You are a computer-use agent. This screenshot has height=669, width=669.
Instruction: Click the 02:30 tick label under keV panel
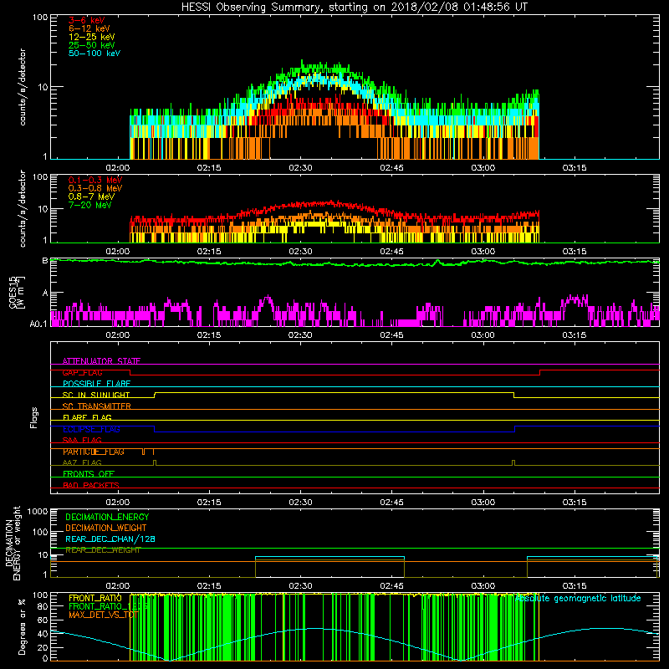click(x=300, y=168)
